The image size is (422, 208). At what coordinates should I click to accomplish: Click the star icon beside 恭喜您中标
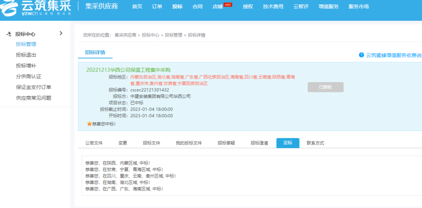[x=89, y=124]
